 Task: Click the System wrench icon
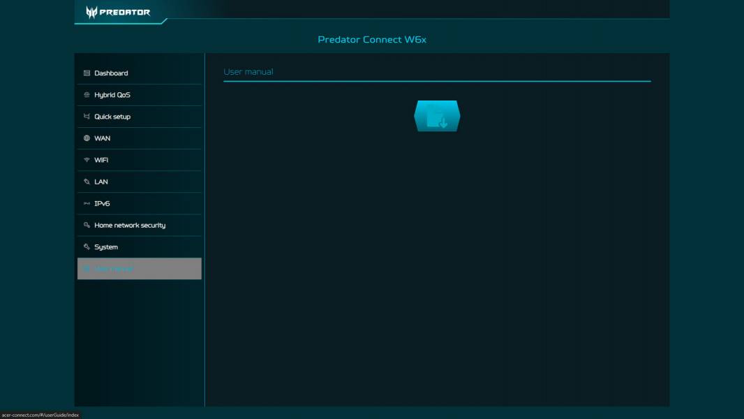(87, 247)
